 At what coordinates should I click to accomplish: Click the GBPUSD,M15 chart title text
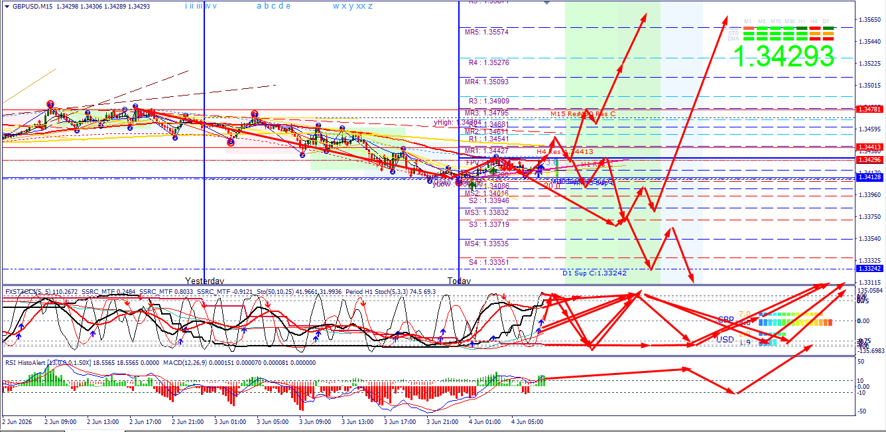[34, 7]
